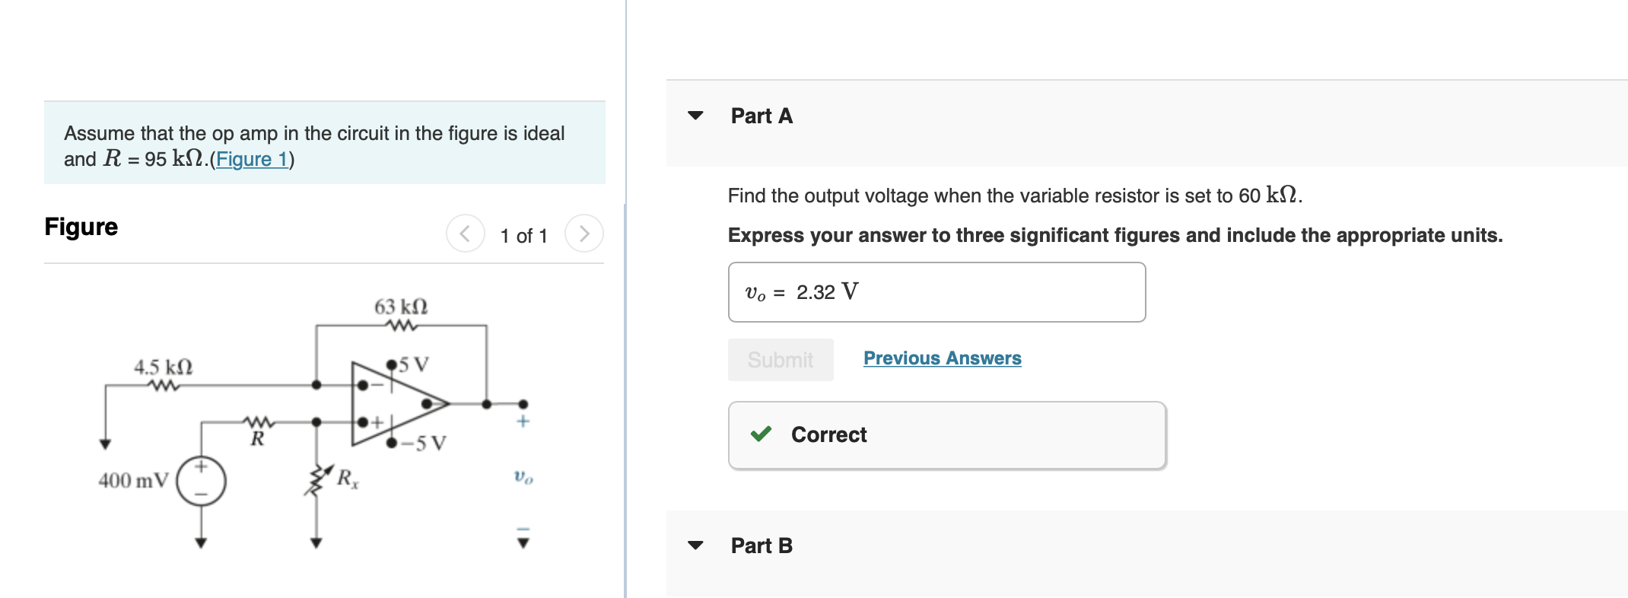The image size is (1628, 598).
Task: Click the green Correct checkmark icon
Action: (761, 434)
